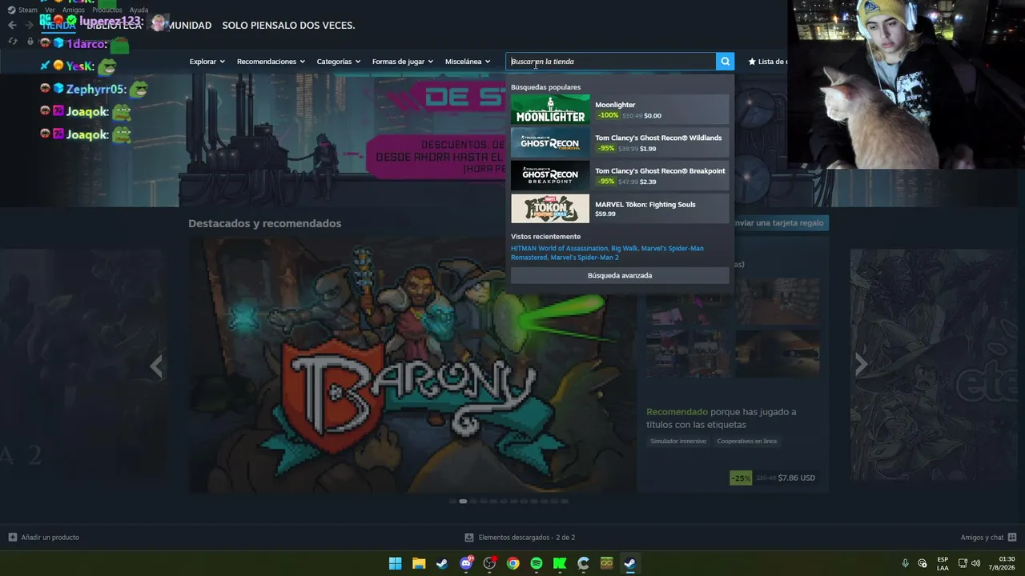The width and height of the screenshot is (1025, 576).
Task: Click the blue search magnifier button
Action: [x=725, y=62]
